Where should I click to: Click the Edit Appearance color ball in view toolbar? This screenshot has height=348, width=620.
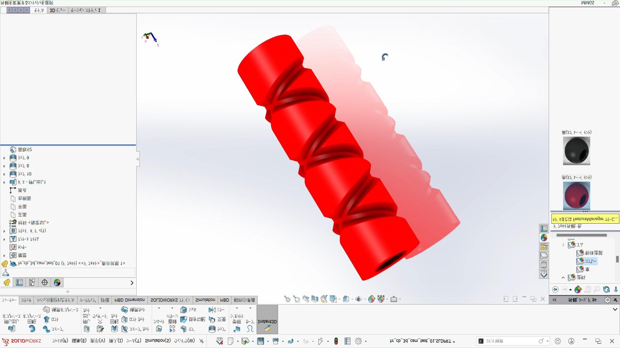(x=371, y=299)
